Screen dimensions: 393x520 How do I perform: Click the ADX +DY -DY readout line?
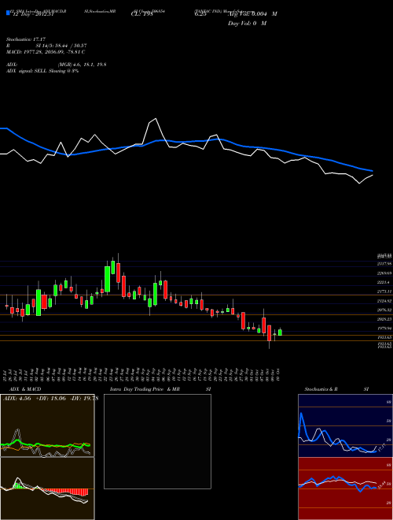point(50,399)
